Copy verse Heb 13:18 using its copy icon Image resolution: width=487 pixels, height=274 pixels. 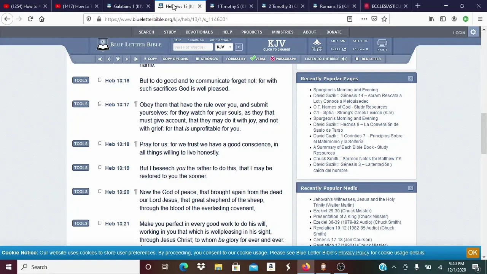100,143
